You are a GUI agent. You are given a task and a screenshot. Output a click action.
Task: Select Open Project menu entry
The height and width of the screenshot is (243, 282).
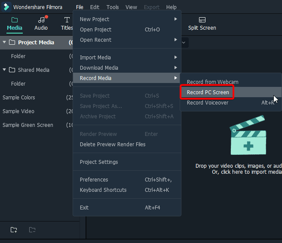127,30
